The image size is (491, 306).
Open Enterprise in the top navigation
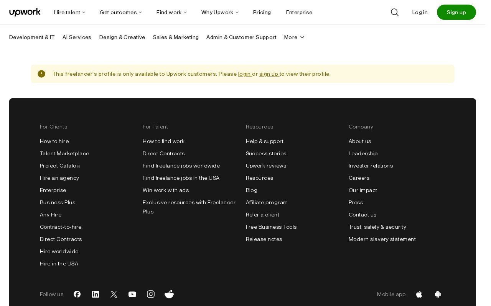299,12
